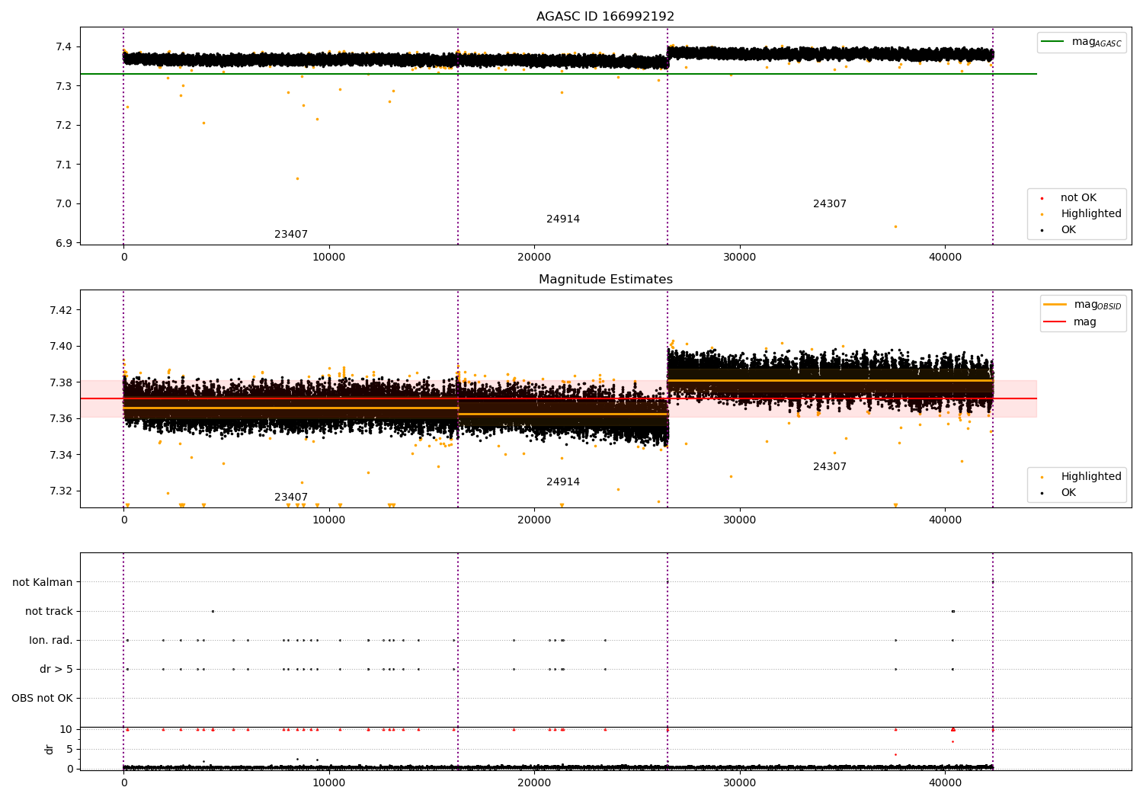Click the 'not Kalman' axis label
The width and height of the screenshot is (1143, 800).
click(x=43, y=583)
